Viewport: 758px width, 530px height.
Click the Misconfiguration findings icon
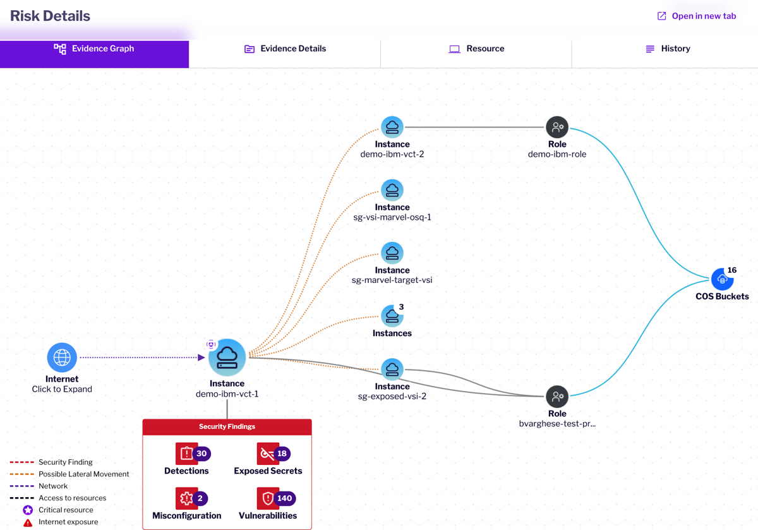coord(186,498)
